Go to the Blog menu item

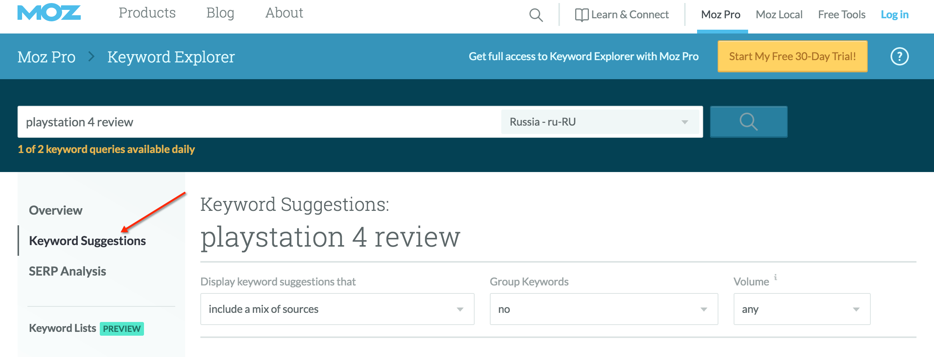(x=220, y=13)
